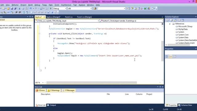The height and width of the screenshot is (111, 197).
Task: Click the Property Pages icon in Properties
Action: 175,56
